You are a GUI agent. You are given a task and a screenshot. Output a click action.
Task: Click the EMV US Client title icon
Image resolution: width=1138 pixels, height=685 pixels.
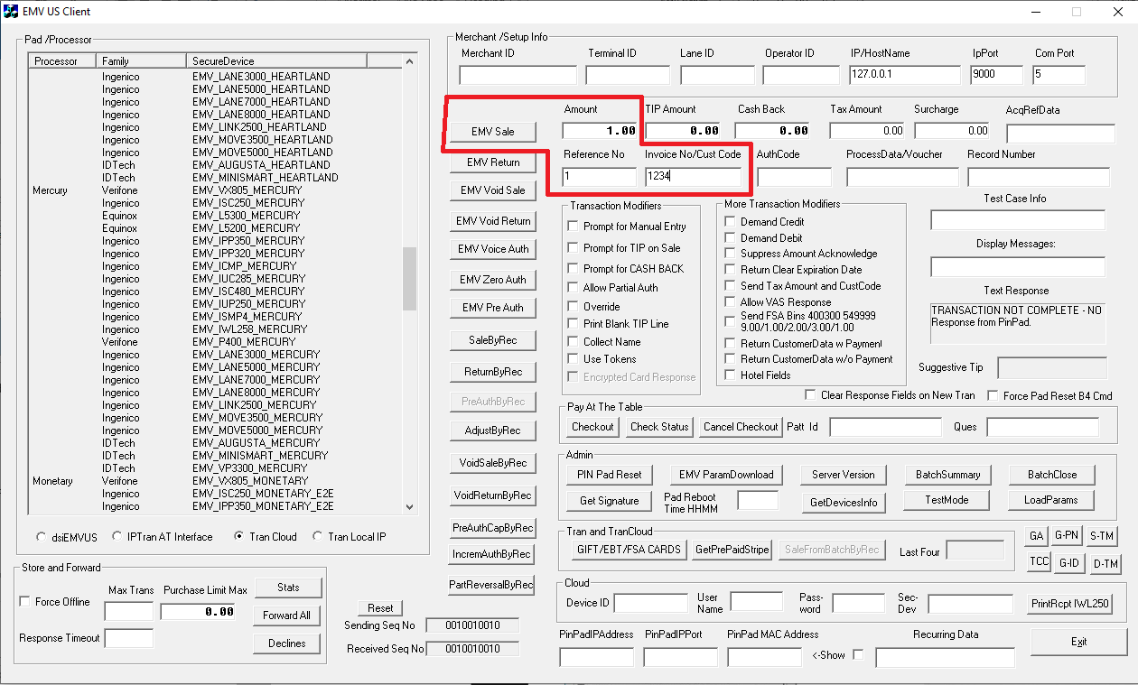[11, 12]
